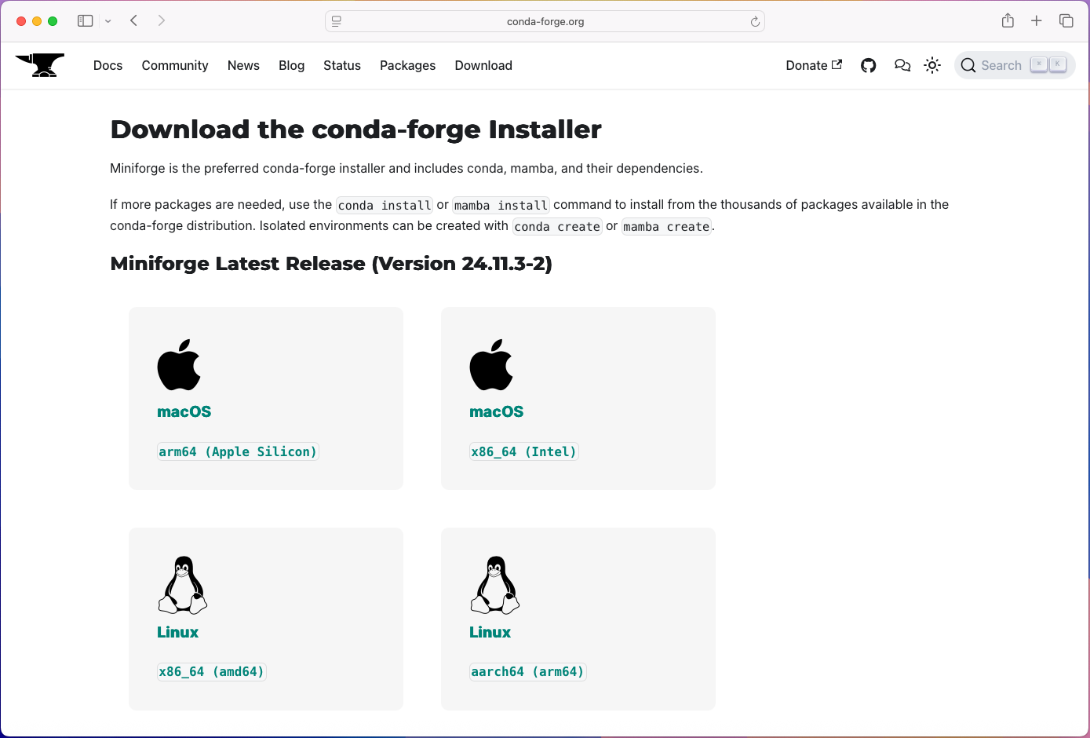Viewport: 1090px width, 738px height.
Task: Click "Download the conda-forge Installer" heading
Action: click(x=355, y=130)
